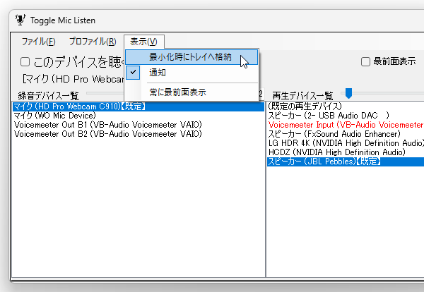The width and height of the screenshot is (424, 292).
Task: Select red Voicemeeter Input playback device
Action: (x=346, y=125)
